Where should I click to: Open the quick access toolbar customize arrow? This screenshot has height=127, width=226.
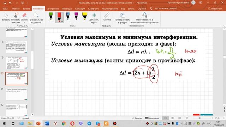(28, 3)
